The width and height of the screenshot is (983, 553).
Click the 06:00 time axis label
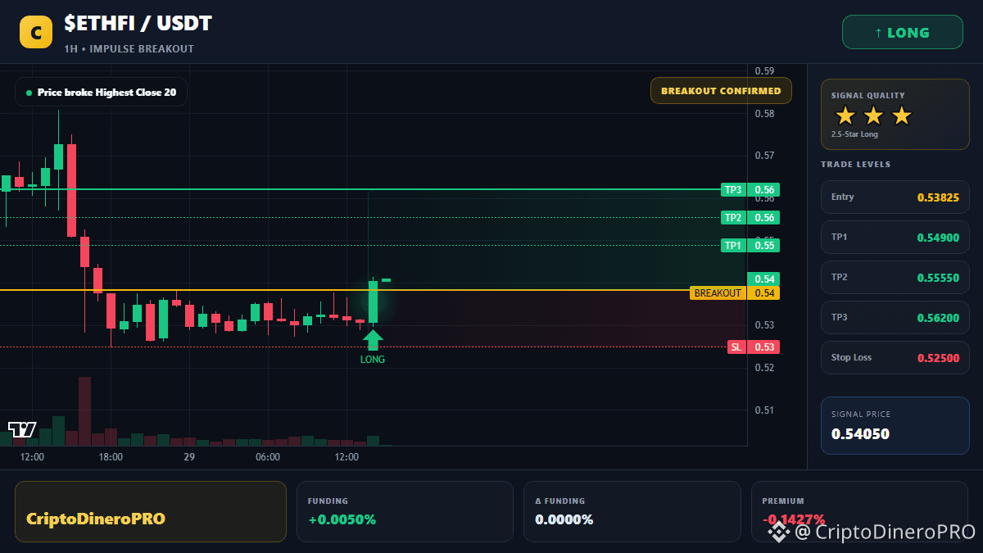(268, 457)
